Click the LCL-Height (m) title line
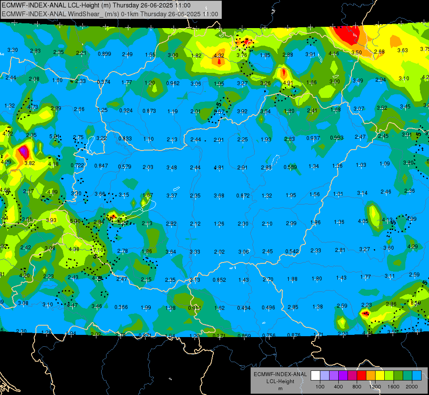This screenshot has height=395, width=429. click(x=96, y=5)
